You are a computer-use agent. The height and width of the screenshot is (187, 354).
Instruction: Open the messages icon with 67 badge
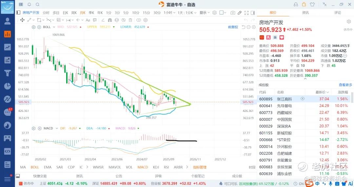(8, 112)
